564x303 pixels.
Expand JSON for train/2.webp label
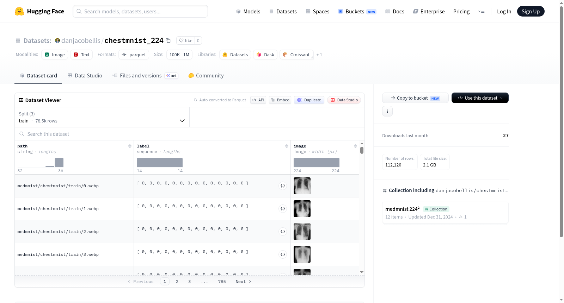[283, 232]
